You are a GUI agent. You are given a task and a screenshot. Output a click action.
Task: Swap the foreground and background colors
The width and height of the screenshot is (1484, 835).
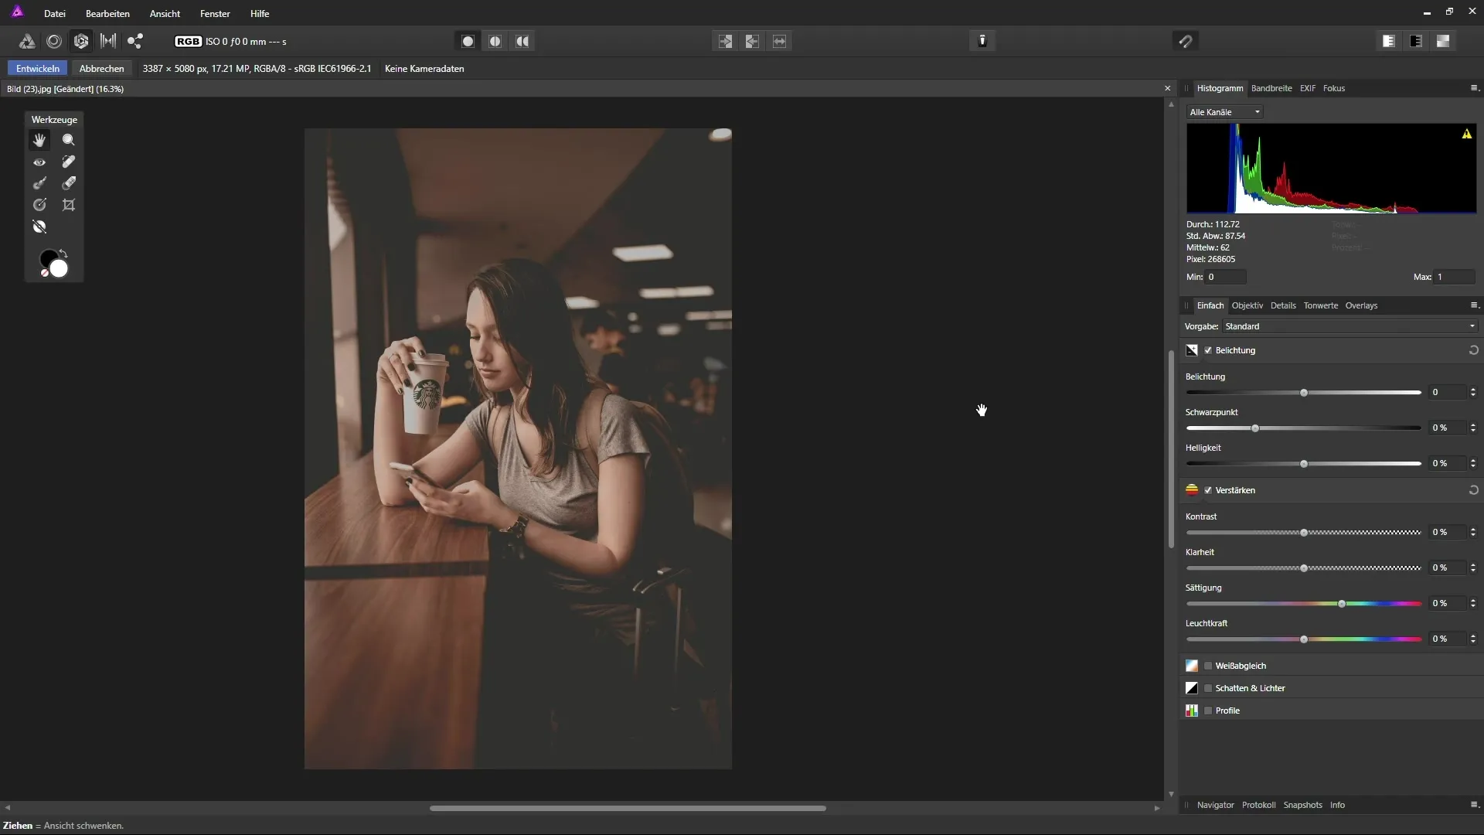click(64, 254)
